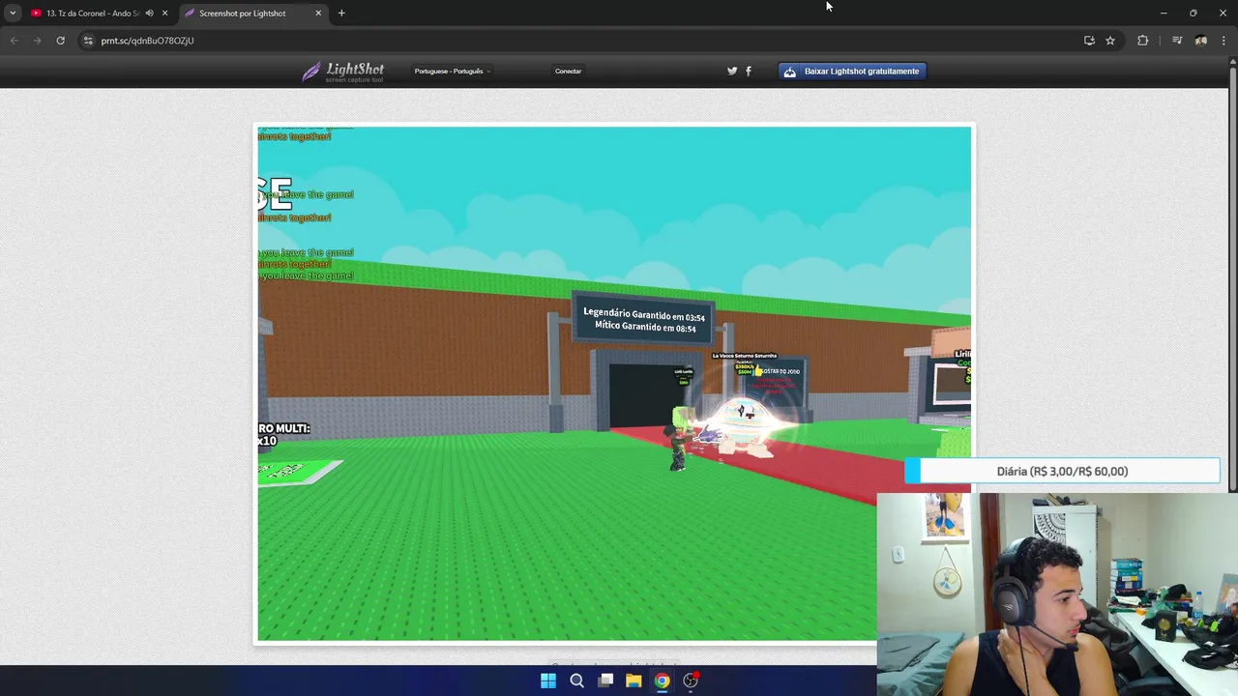The height and width of the screenshot is (696, 1238).
Task: Restore down the Chrome window
Action: pyautogui.click(x=1193, y=13)
